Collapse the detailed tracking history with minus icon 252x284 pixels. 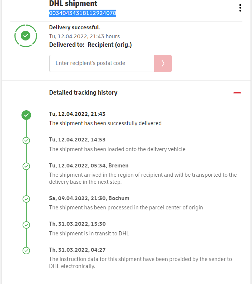click(x=237, y=92)
